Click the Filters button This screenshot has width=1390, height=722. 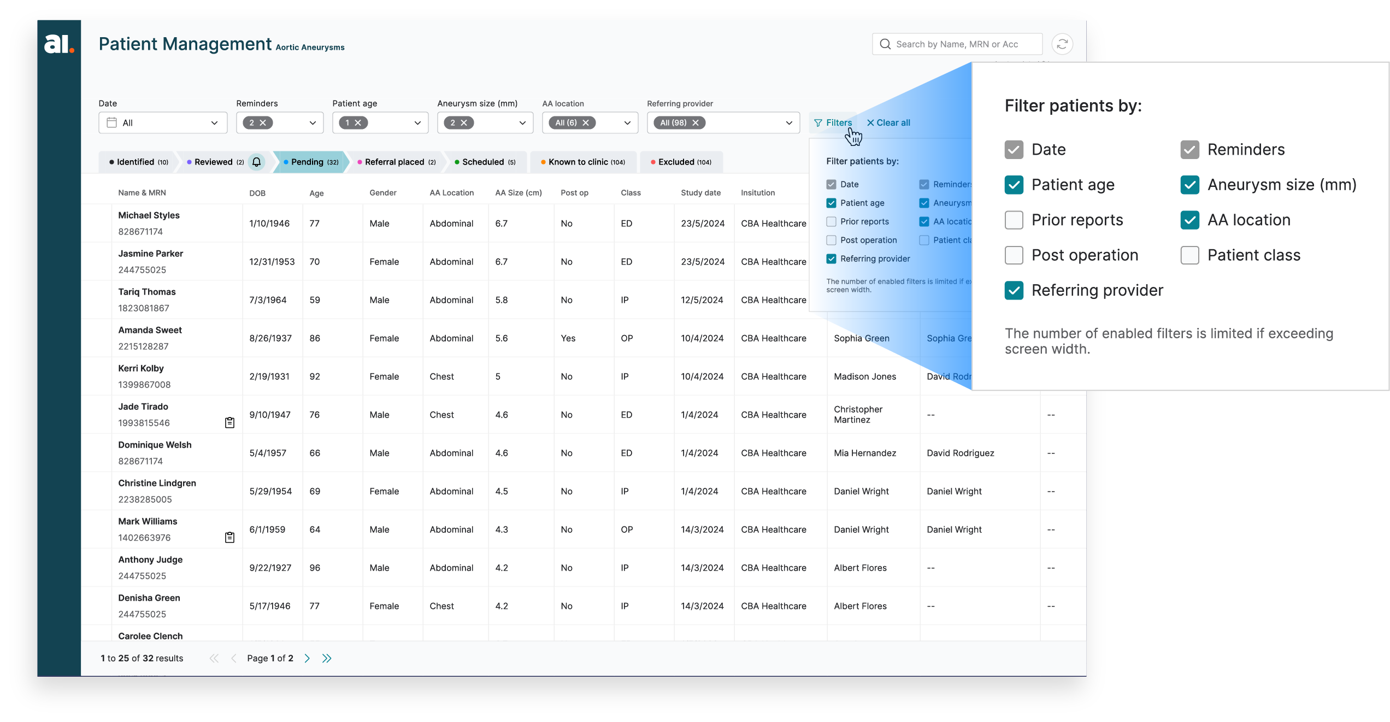point(833,123)
